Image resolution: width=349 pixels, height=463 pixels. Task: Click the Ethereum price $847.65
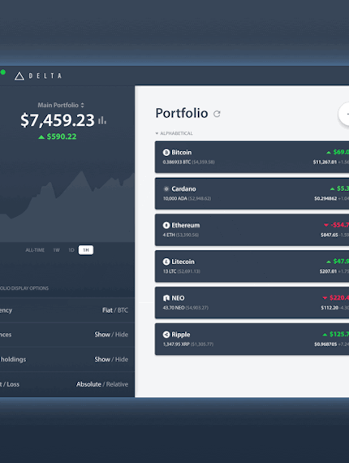(x=330, y=235)
